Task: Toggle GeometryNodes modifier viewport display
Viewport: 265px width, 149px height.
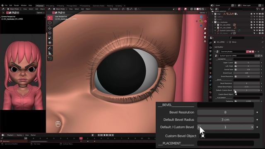Action: 250,51
